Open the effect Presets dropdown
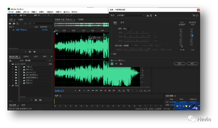218x128 pixels. (130, 15)
